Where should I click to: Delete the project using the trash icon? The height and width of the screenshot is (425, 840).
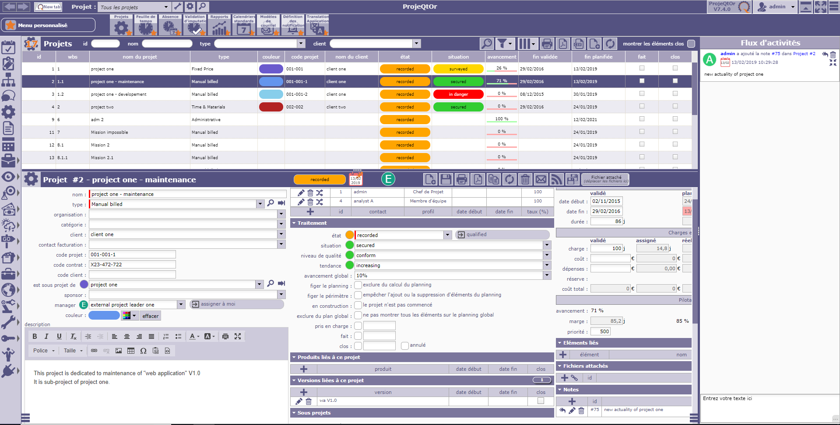(525, 179)
